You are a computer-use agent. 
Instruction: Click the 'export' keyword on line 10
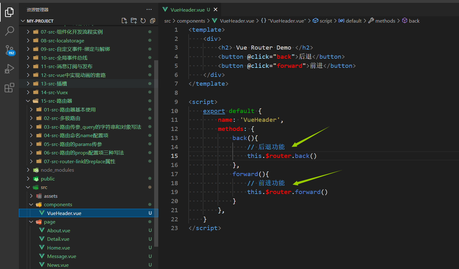(214, 111)
